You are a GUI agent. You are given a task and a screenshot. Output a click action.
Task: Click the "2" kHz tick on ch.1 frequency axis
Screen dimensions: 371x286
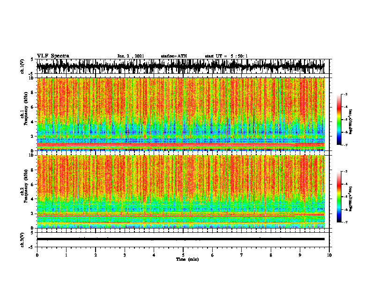click(32, 136)
